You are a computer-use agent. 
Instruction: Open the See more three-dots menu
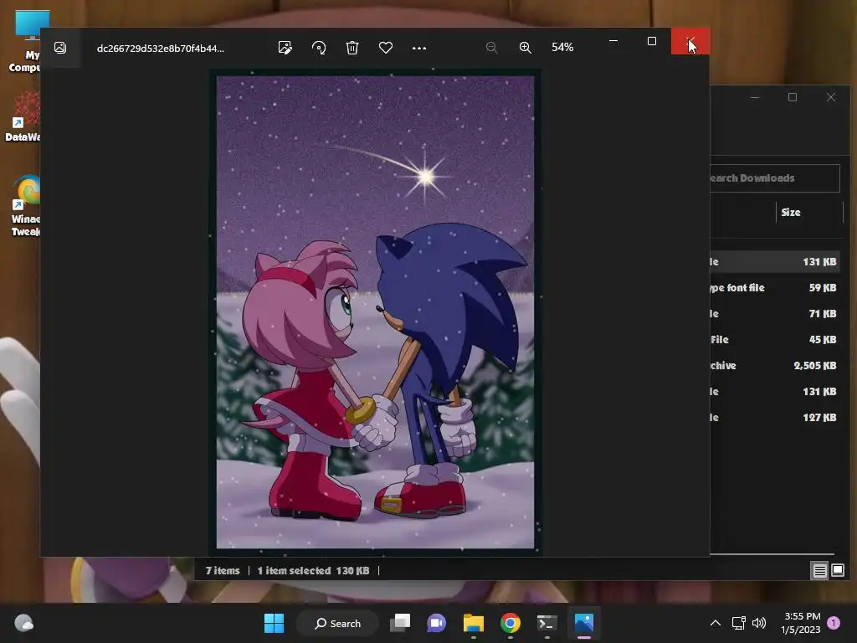tap(419, 48)
